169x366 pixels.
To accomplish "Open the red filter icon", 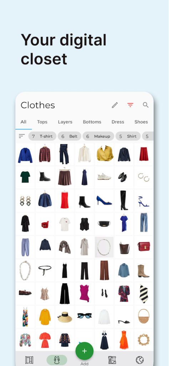I will 130,105.
